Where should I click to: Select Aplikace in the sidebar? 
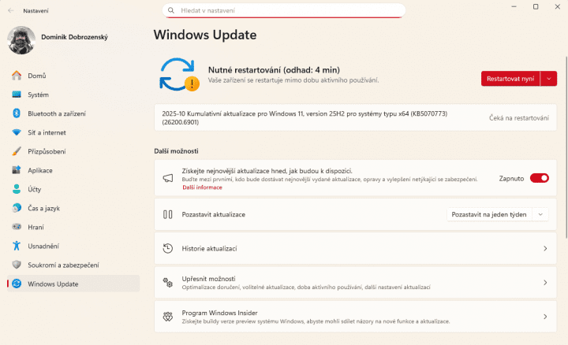pos(40,170)
